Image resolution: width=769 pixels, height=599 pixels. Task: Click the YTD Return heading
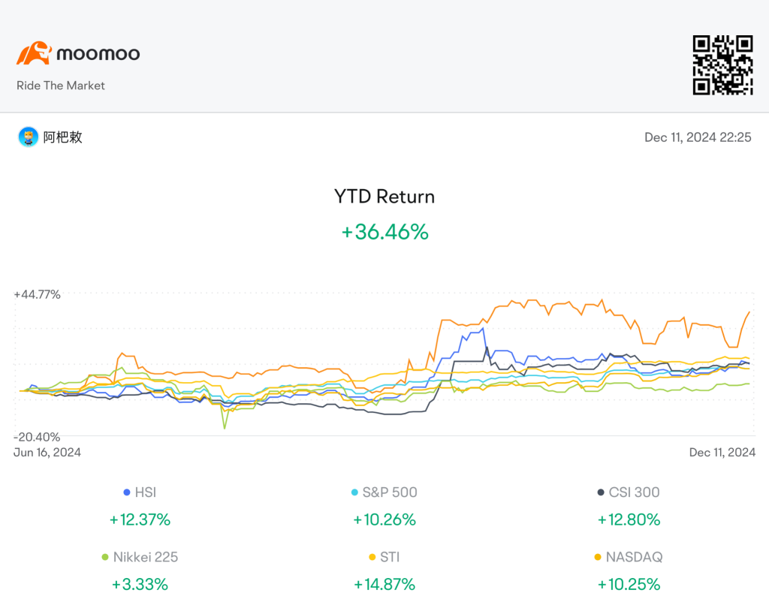tap(384, 197)
